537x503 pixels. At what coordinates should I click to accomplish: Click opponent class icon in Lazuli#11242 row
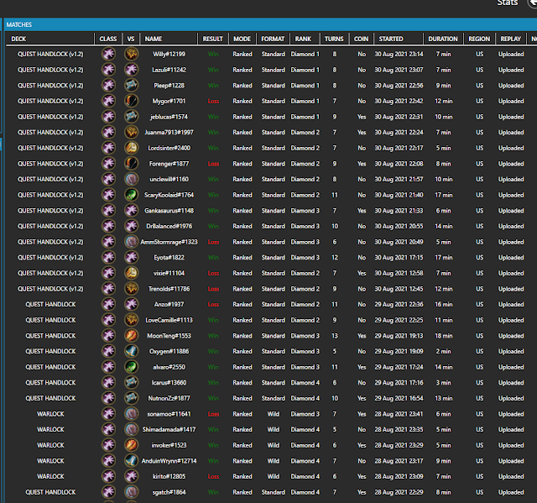(131, 70)
